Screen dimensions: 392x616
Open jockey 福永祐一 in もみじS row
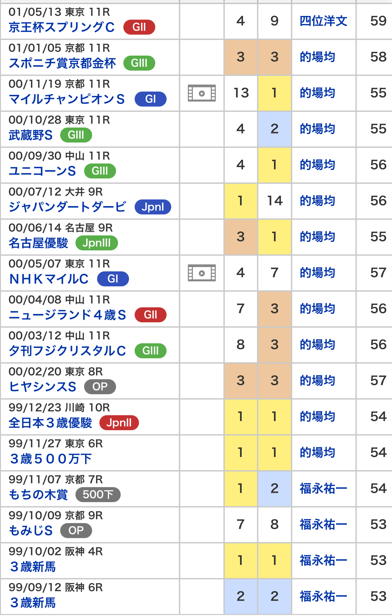(323, 525)
